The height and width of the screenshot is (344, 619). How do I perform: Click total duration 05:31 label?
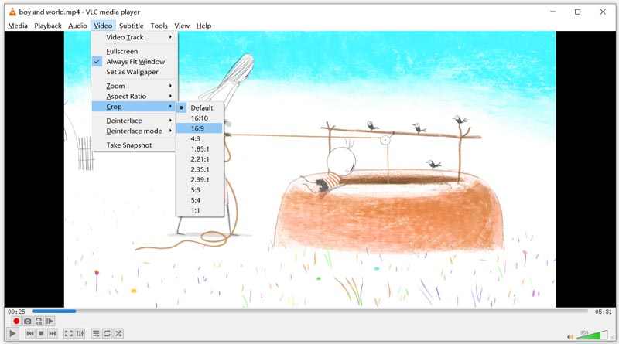604,312
